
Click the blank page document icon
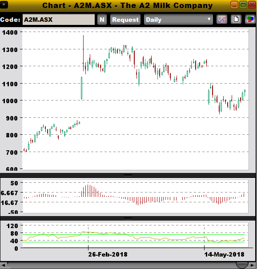click(236, 19)
